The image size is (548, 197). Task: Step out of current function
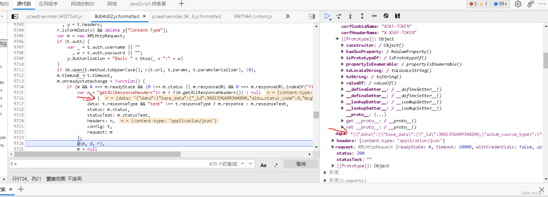(x=362, y=16)
